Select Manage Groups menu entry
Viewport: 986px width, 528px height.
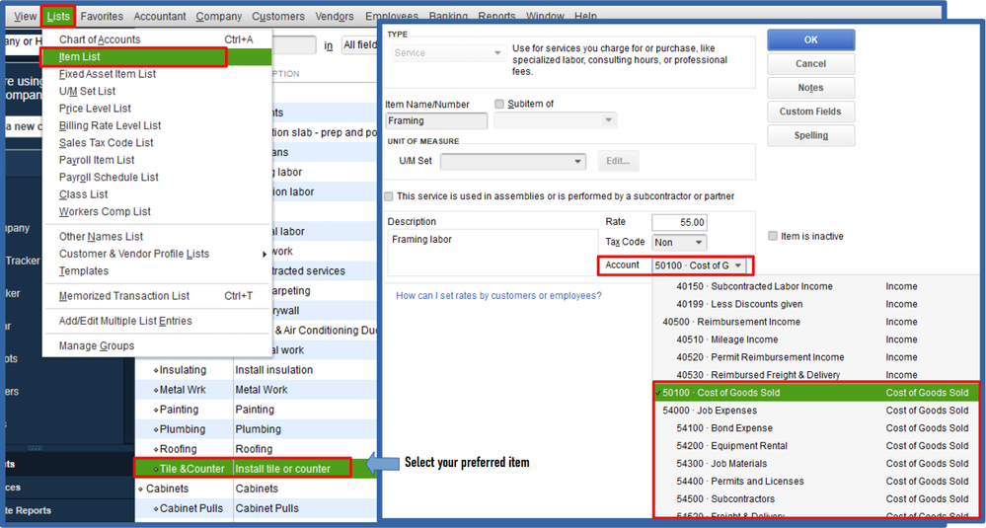pyautogui.click(x=157, y=345)
